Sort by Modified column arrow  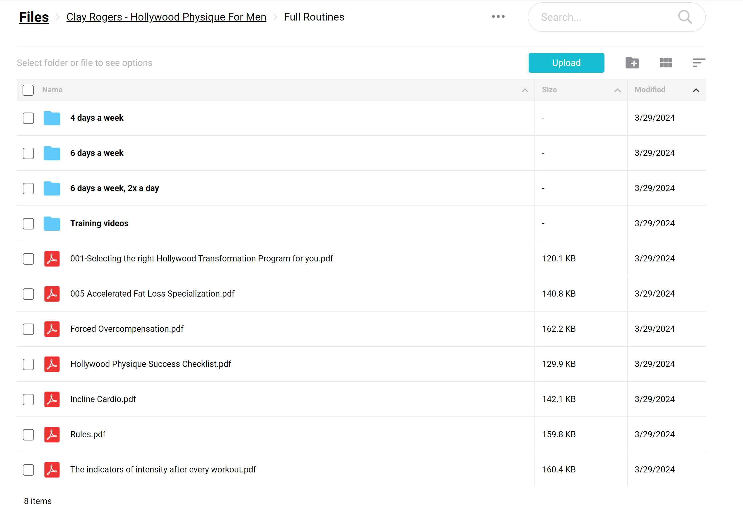[696, 90]
